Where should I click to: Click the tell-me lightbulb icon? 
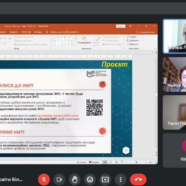(47, 32)
